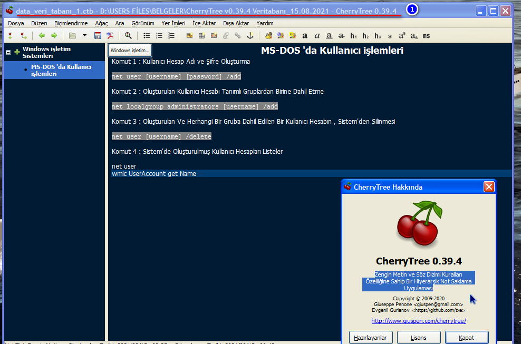Go forward to next node (right arrow)
The width and height of the screenshot is (521, 344).
coord(54,35)
